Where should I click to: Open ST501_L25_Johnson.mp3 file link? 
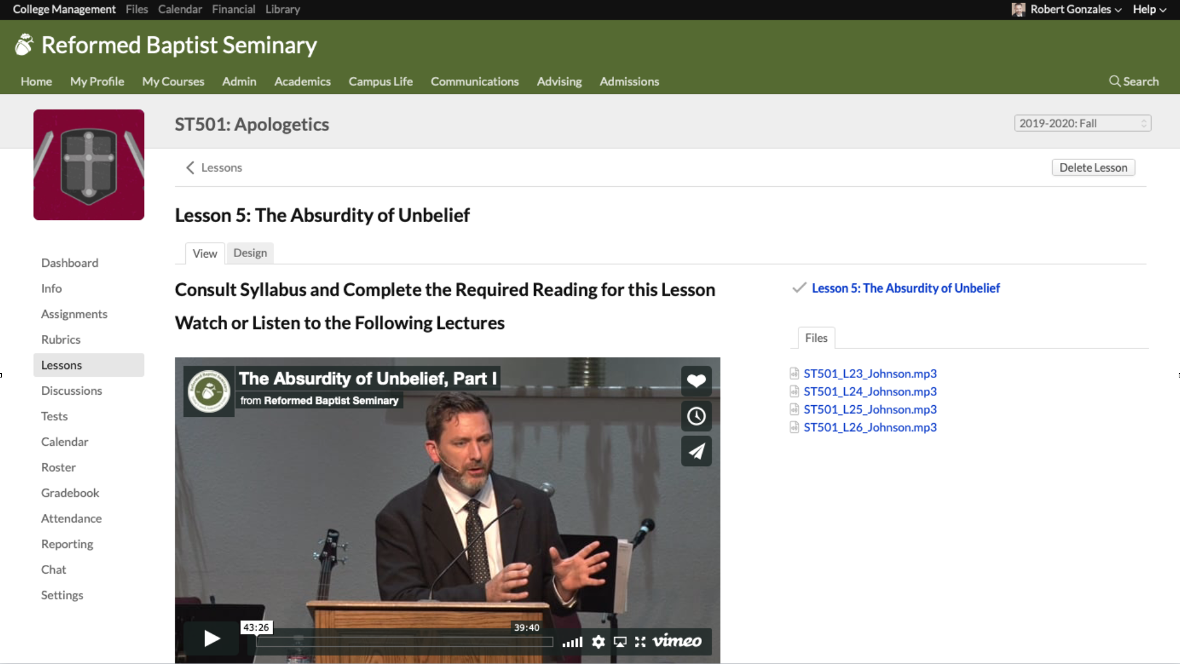point(870,409)
